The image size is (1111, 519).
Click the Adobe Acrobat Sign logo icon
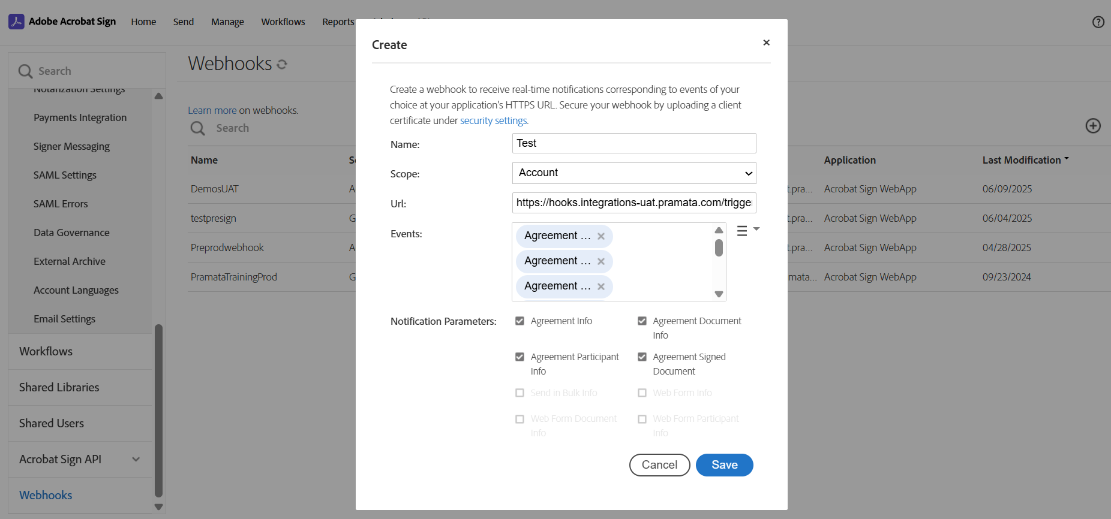(x=16, y=22)
